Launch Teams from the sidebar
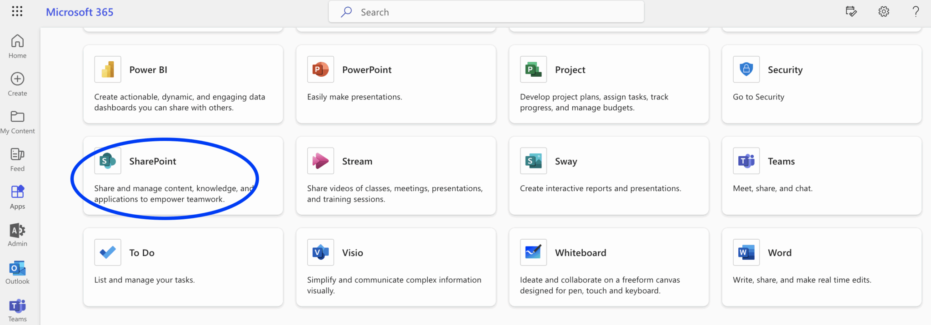The width and height of the screenshot is (931, 325). coord(17,310)
